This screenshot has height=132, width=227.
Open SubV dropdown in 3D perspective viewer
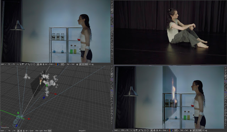[3, 131]
